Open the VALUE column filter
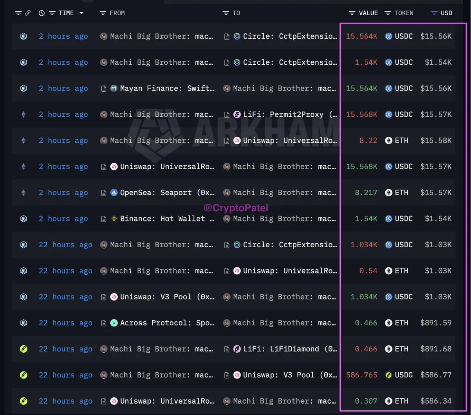This screenshot has height=415, width=471. click(352, 13)
